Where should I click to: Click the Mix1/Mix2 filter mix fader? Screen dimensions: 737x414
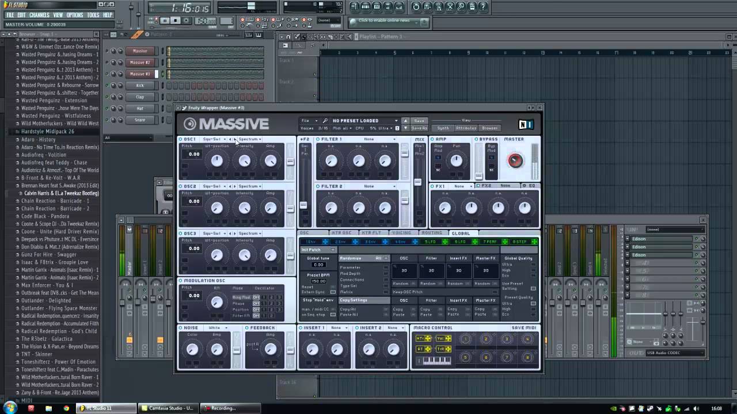coord(417,183)
